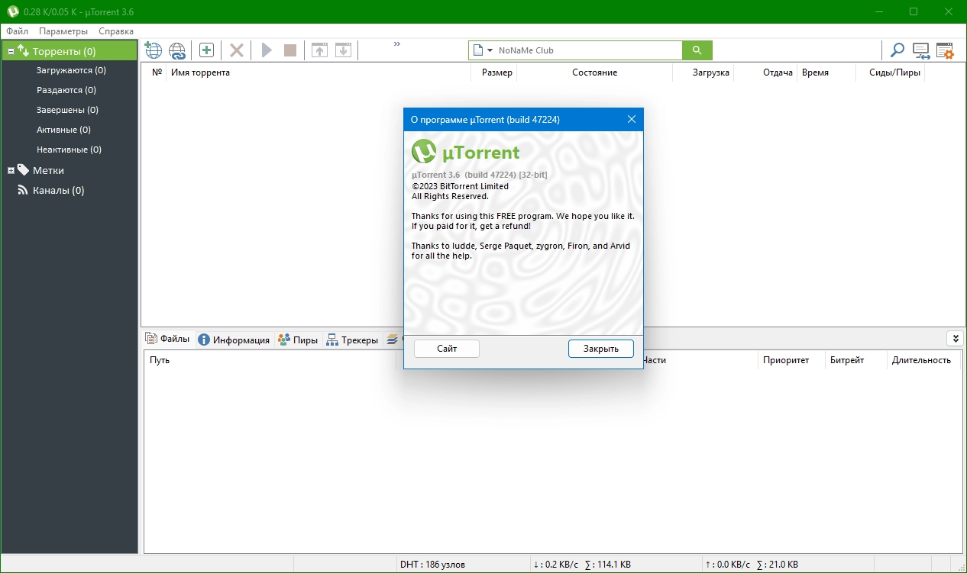Click the download speed status entry
Viewport: 967px width, 573px height.
pyautogui.click(x=582, y=565)
